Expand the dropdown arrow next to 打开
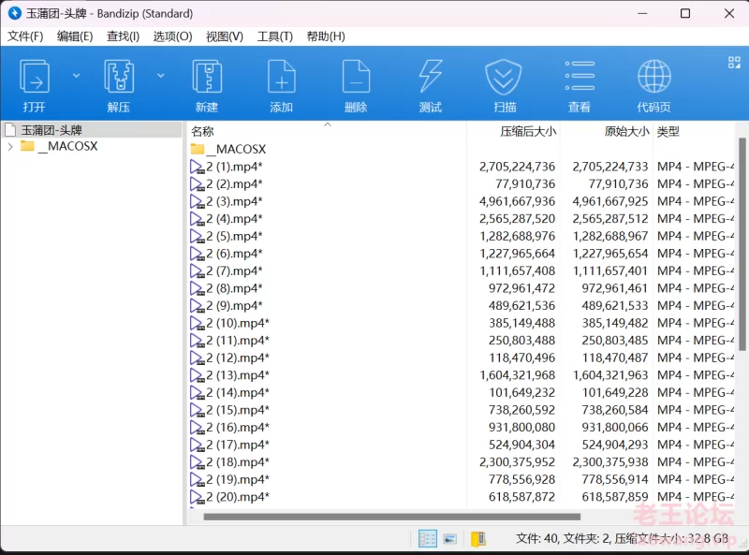Viewport: 749px width, 555px height. (76, 76)
